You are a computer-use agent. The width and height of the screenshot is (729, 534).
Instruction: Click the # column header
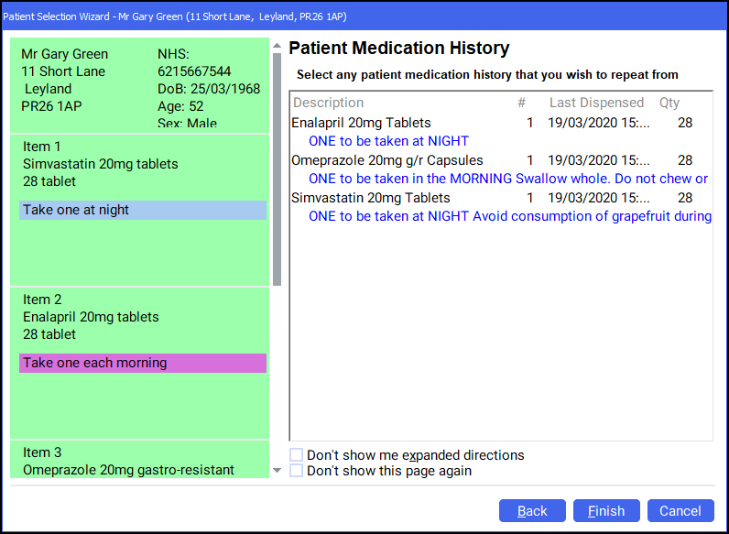point(521,103)
